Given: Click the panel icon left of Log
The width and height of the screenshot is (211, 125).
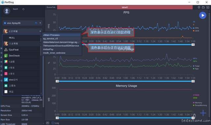Looking at the screenshot, I should pos(47,123).
